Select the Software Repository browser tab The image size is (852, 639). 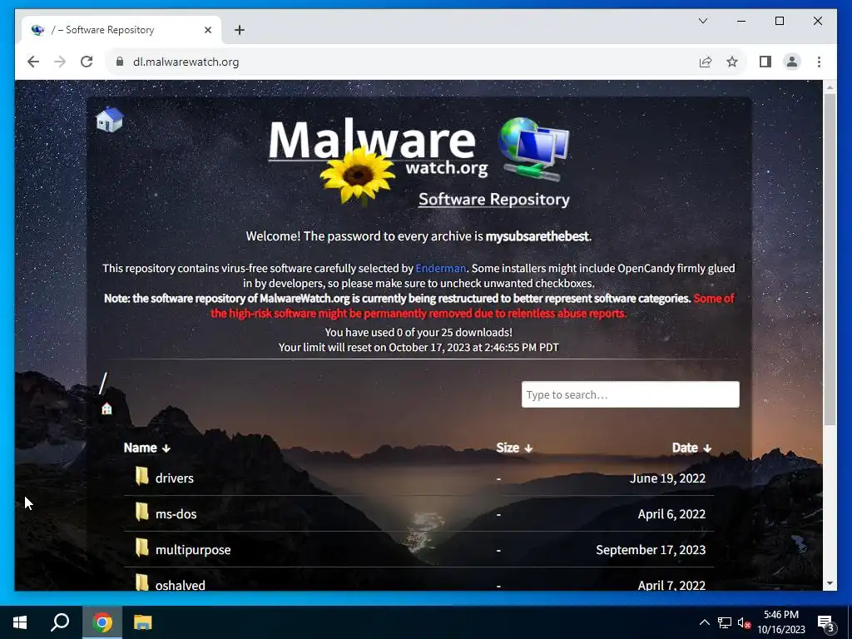121,31
